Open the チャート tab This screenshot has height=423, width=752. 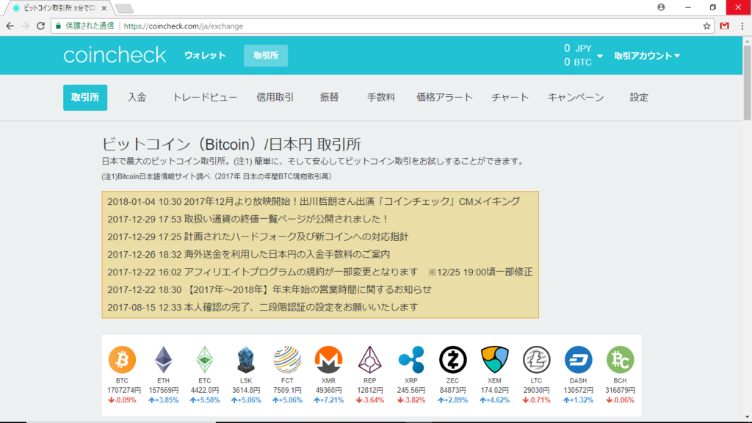coord(510,98)
